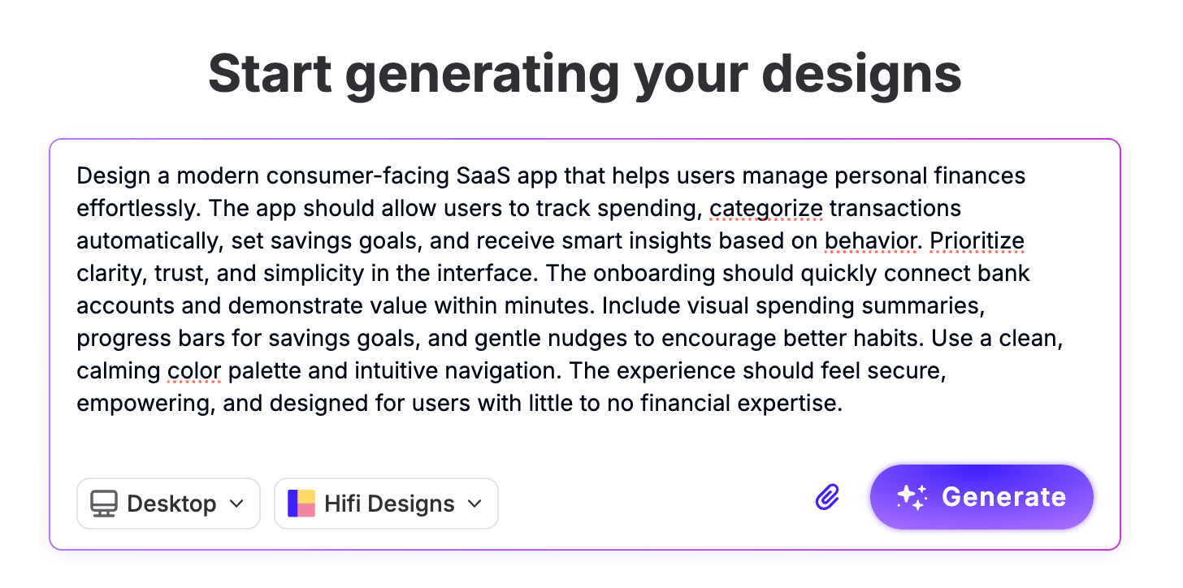Screen dimensions: 1183x588
Task: Open the Hifi Designs fidelity selector
Action: coord(386,504)
